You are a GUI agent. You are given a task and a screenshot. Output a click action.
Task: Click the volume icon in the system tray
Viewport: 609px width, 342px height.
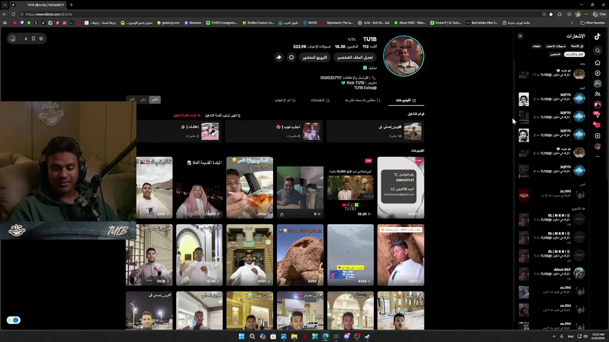coord(586,336)
